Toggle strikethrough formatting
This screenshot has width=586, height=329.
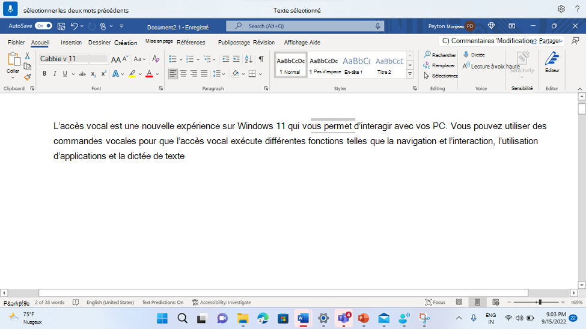click(x=82, y=74)
